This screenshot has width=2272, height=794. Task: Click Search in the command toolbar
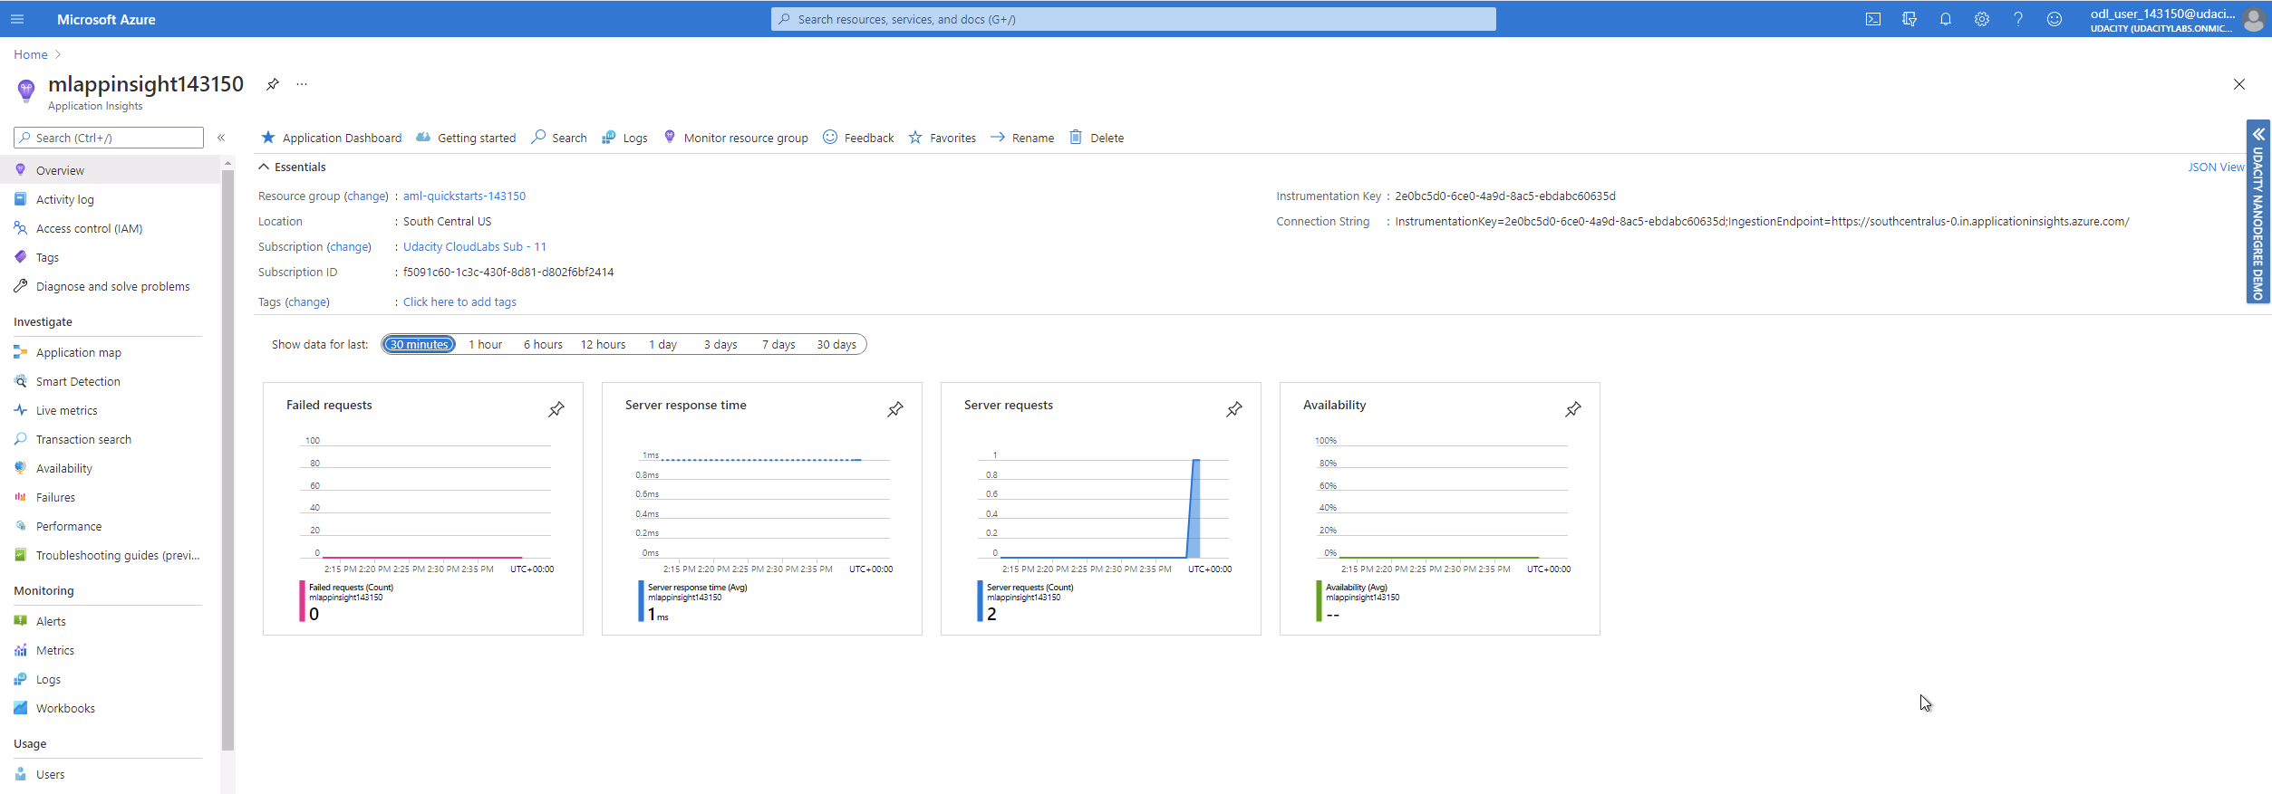[559, 138]
